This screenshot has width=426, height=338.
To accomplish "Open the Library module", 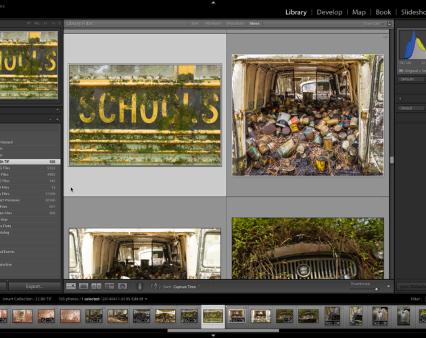I will tap(296, 12).
